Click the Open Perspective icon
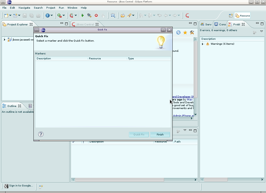Screen dimensions: 266x193 [231, 16]
